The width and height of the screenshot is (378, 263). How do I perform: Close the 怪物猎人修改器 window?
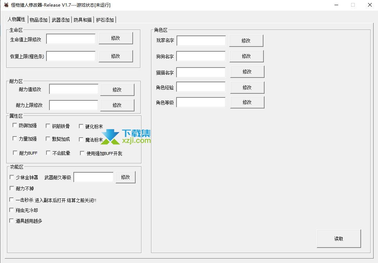370,5
